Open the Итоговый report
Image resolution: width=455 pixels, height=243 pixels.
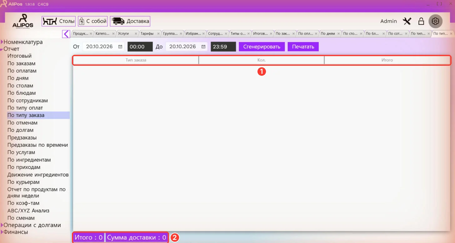(19, 56)
